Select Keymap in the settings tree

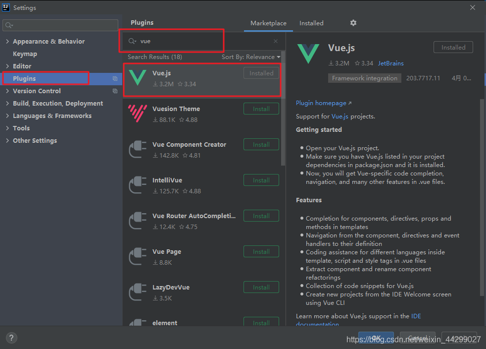click(25, 54)
